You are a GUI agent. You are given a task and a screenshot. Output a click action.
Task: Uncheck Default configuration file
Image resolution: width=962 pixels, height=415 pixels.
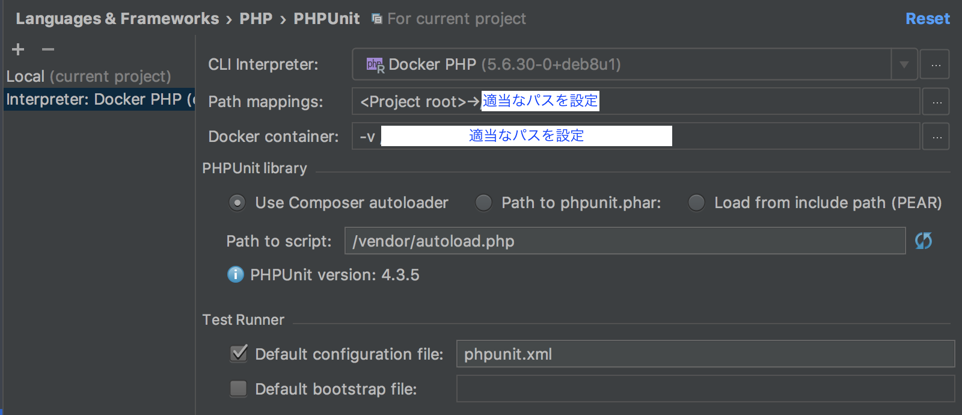[x=238, y=354]
